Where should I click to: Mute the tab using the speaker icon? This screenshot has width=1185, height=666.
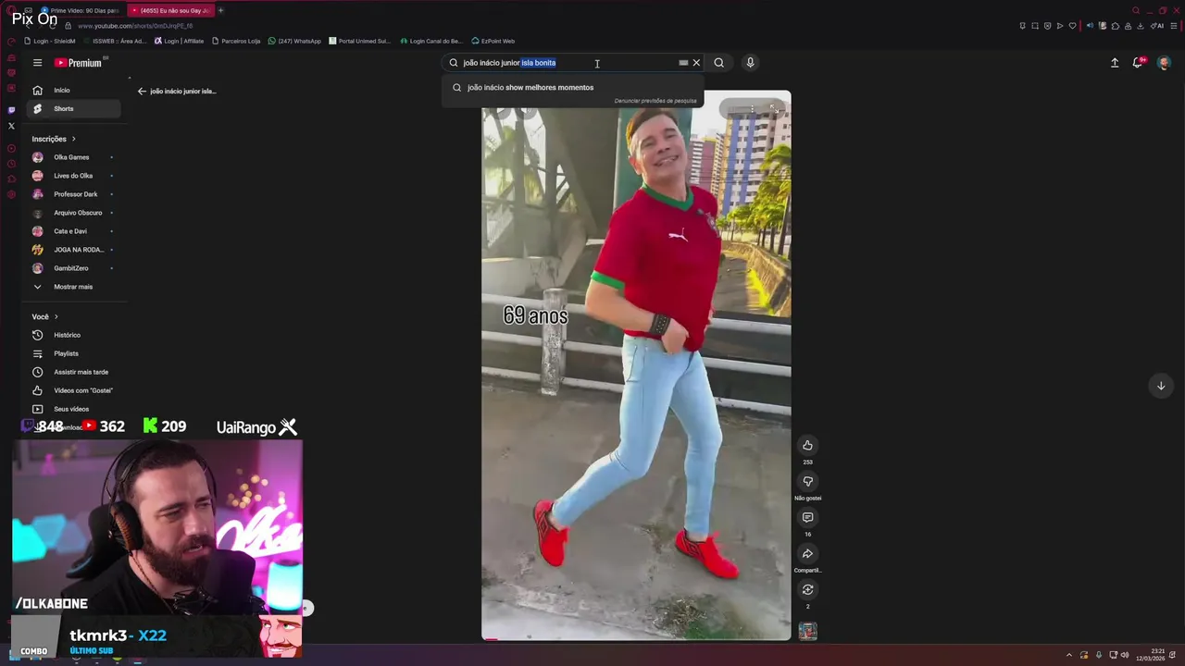1090,26
